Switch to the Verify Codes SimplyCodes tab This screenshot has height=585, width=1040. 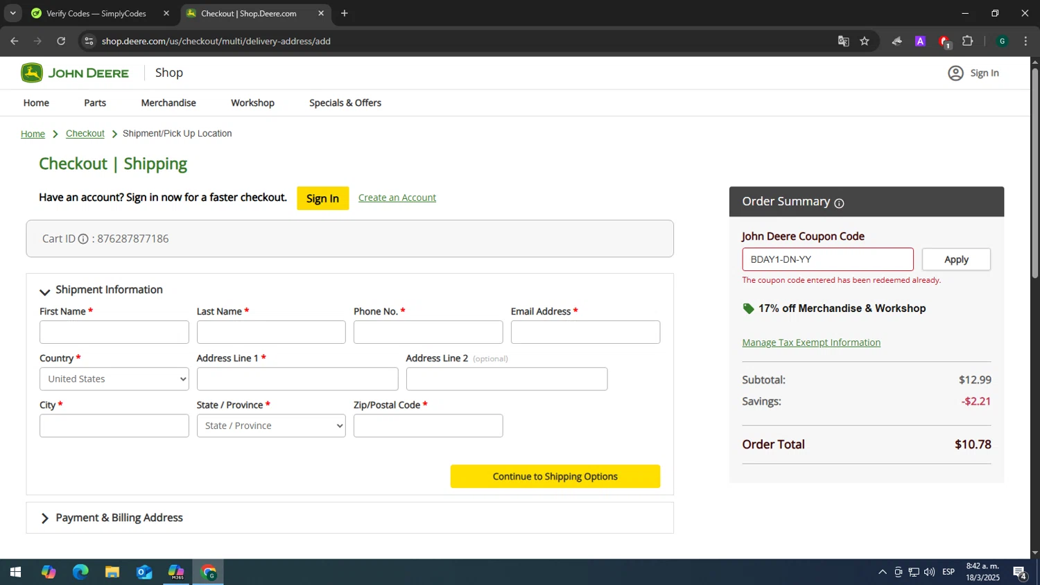[97, 13]
